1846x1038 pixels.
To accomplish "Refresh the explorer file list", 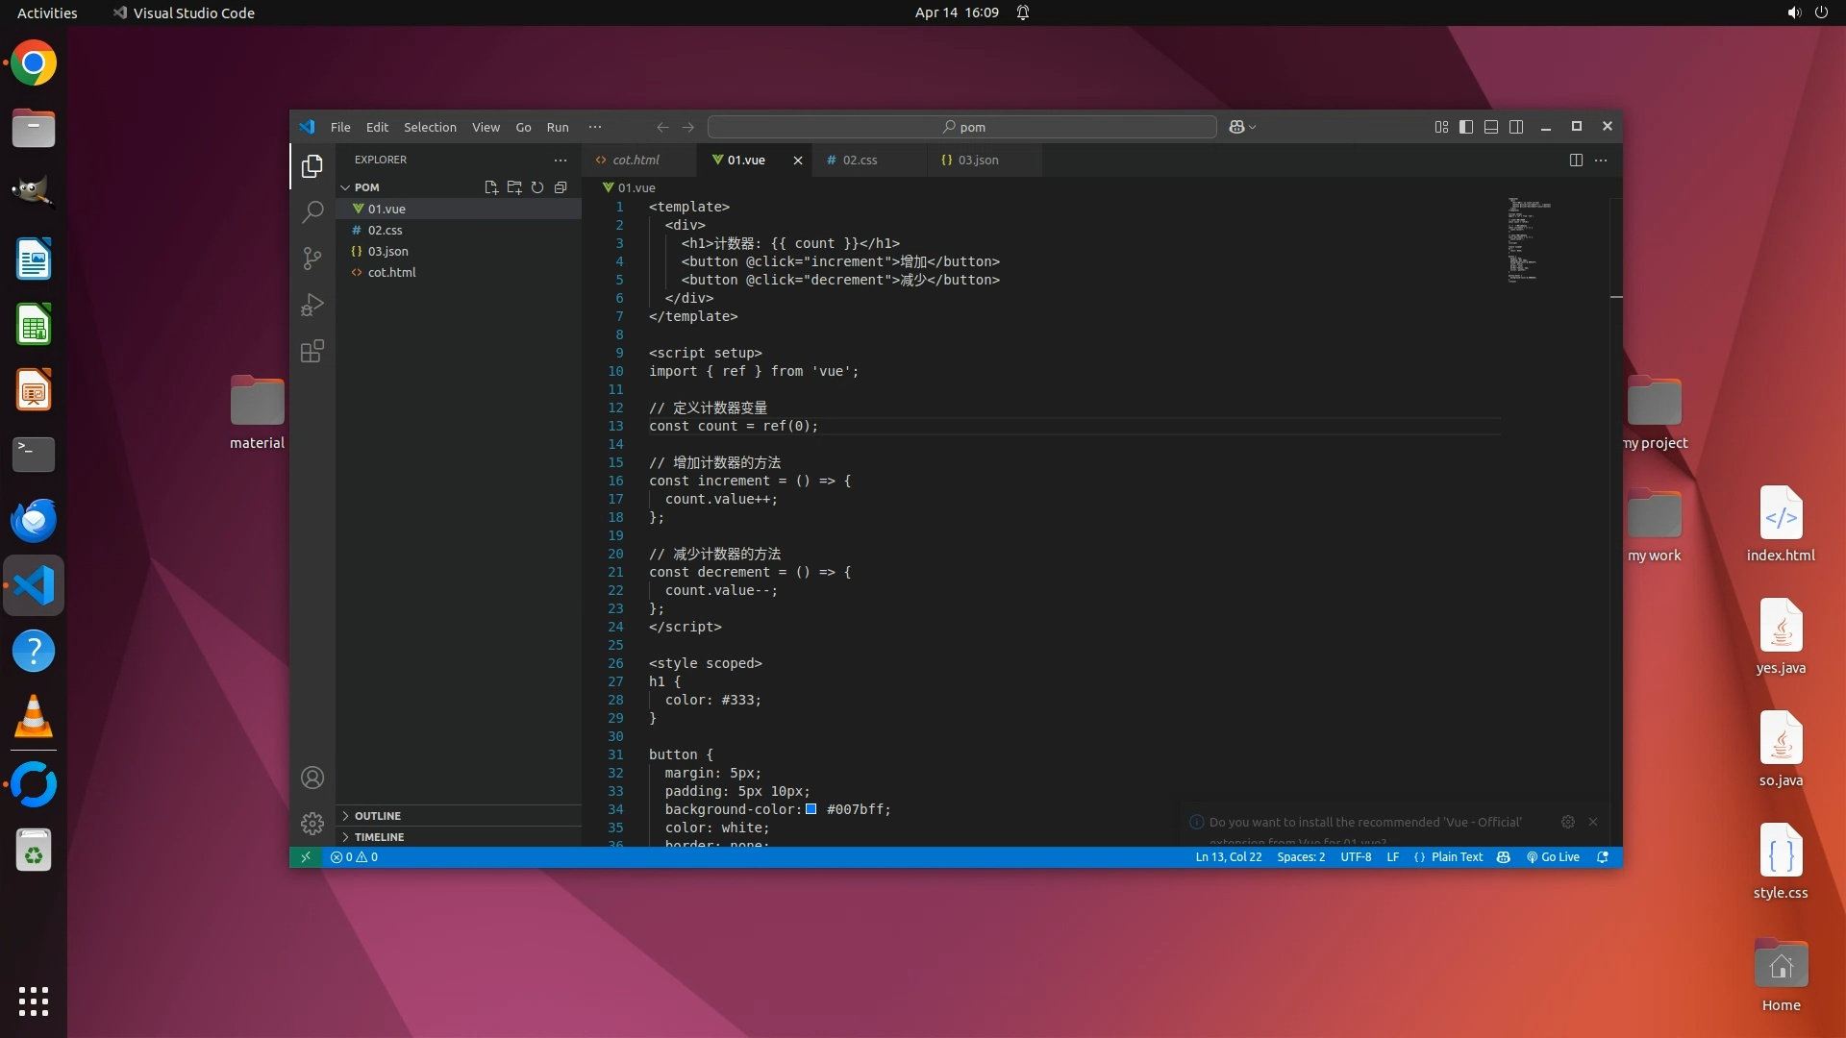I will tap(537, 187).
